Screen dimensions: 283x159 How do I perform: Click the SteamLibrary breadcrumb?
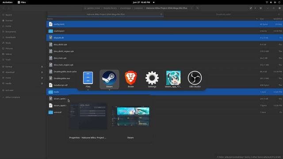[x=110, y=8]
